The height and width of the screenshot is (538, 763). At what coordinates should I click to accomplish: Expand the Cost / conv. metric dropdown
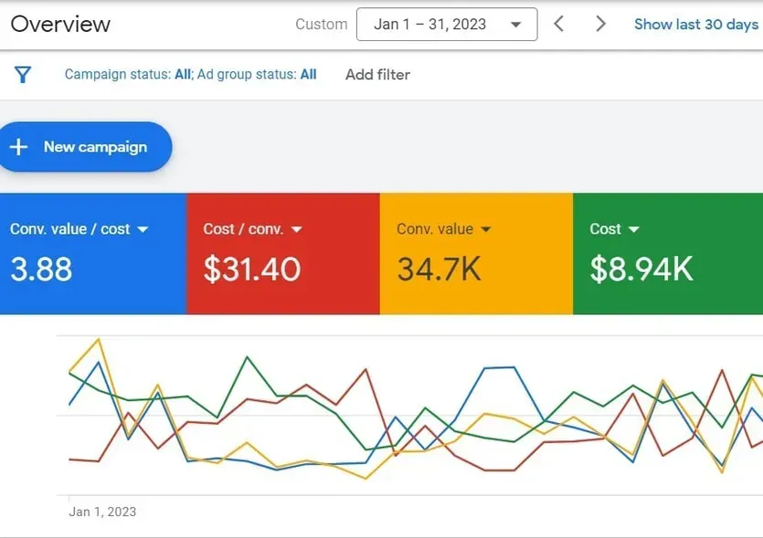(297, 229)
